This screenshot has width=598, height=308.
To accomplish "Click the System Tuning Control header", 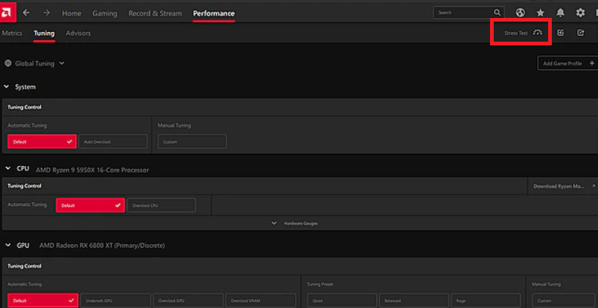I will coord(25,107).
